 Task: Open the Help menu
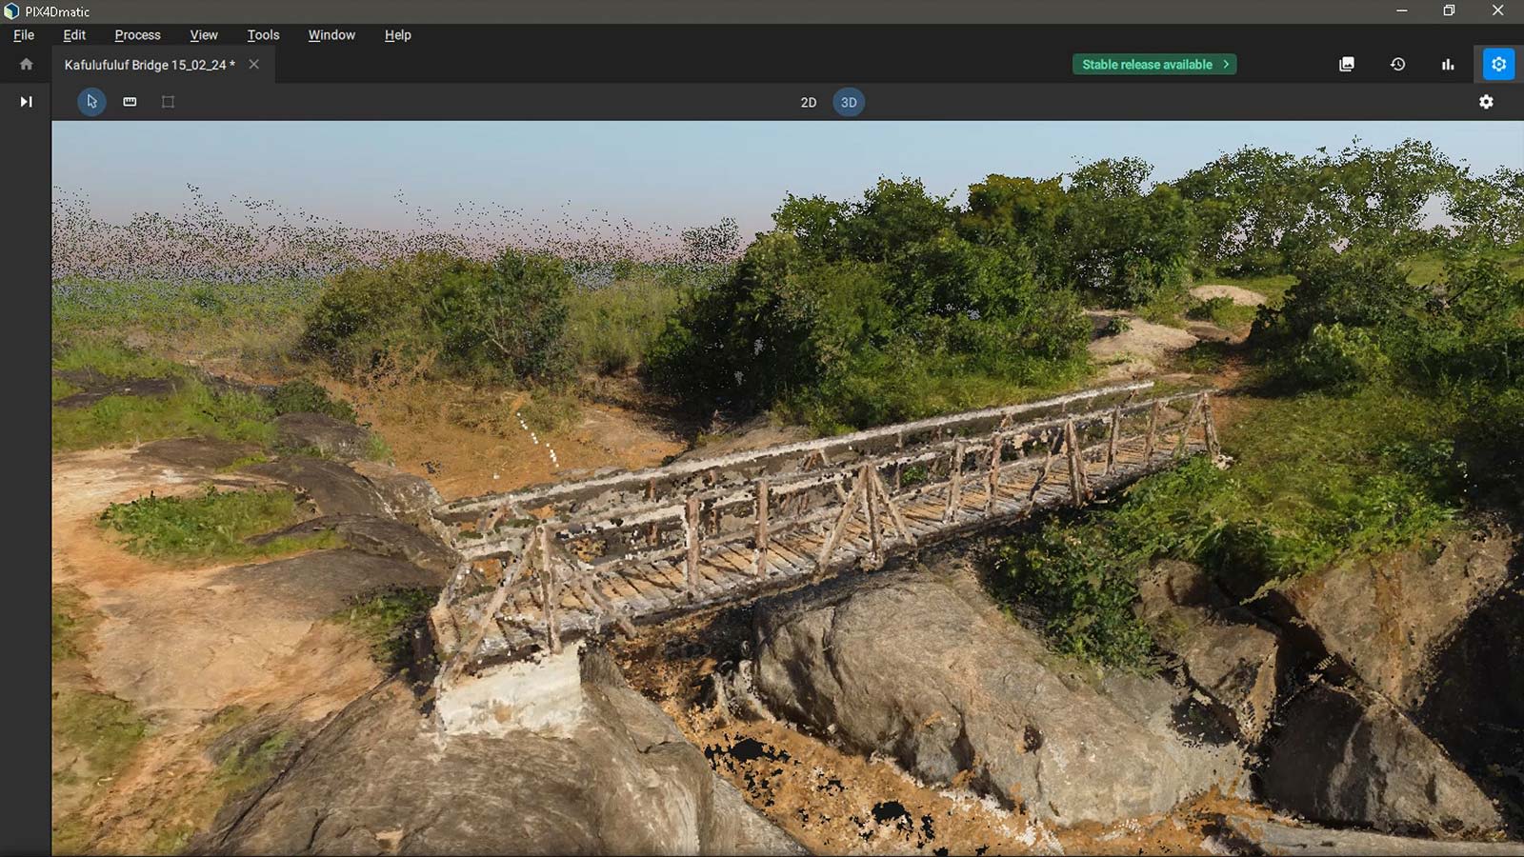(397, 35)
